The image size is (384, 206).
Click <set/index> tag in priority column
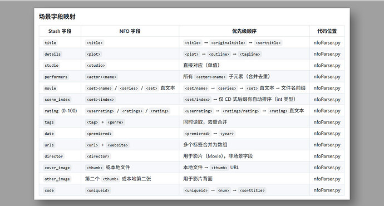click(198, 100)
